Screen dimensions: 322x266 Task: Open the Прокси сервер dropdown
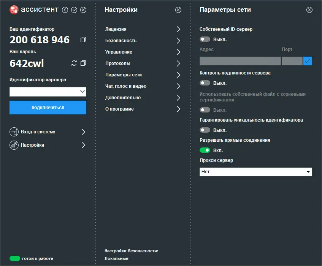click(x=256, y=172)
